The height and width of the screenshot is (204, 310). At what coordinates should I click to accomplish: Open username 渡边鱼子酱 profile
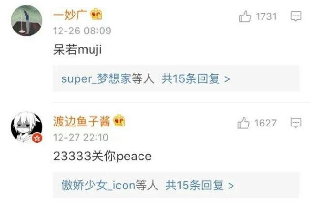pos(82,121)
